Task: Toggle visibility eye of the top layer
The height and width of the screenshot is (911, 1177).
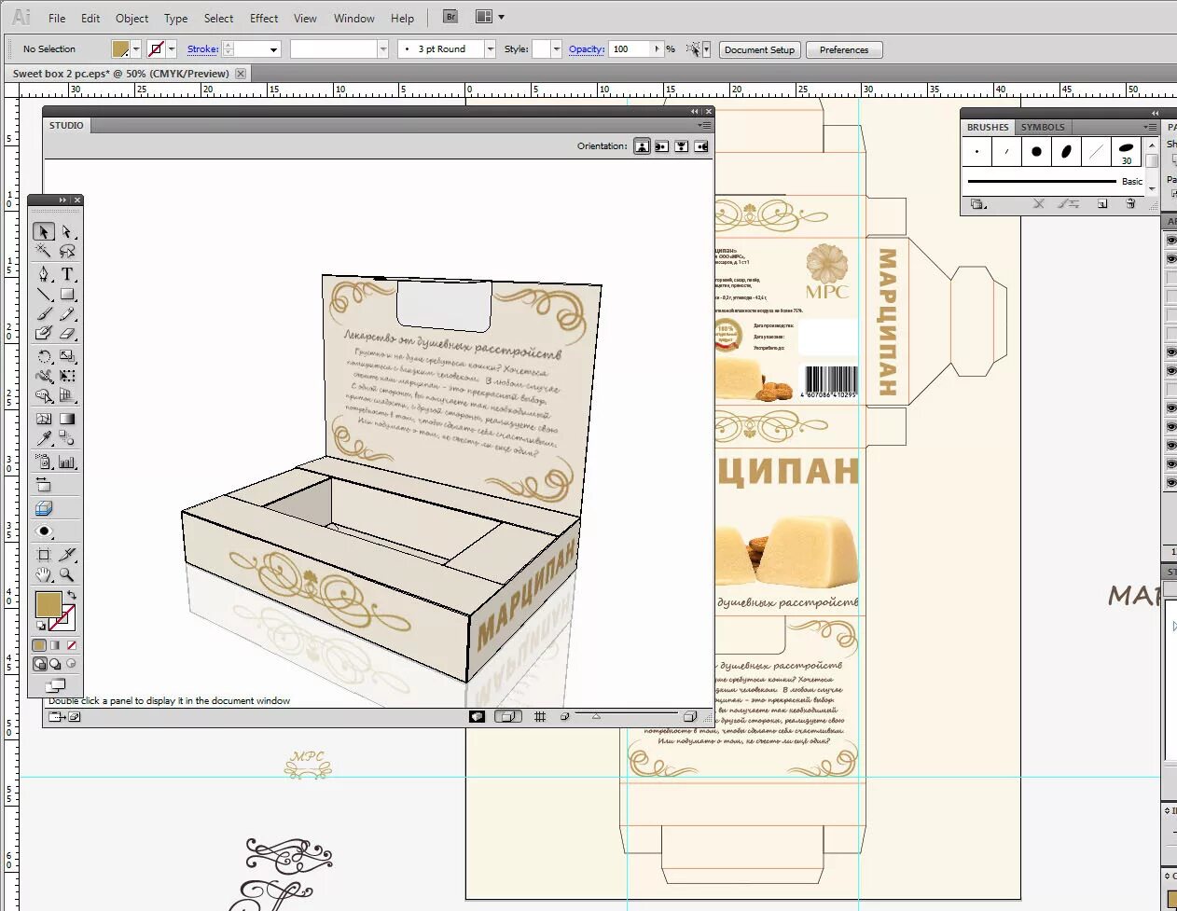Action: (x=1171, y=240)
